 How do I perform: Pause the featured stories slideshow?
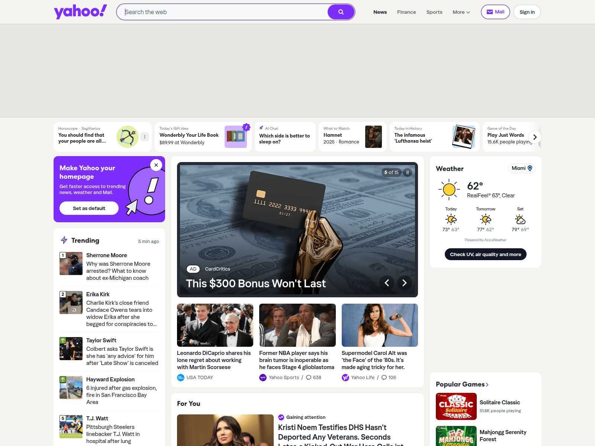coord(408,172)
